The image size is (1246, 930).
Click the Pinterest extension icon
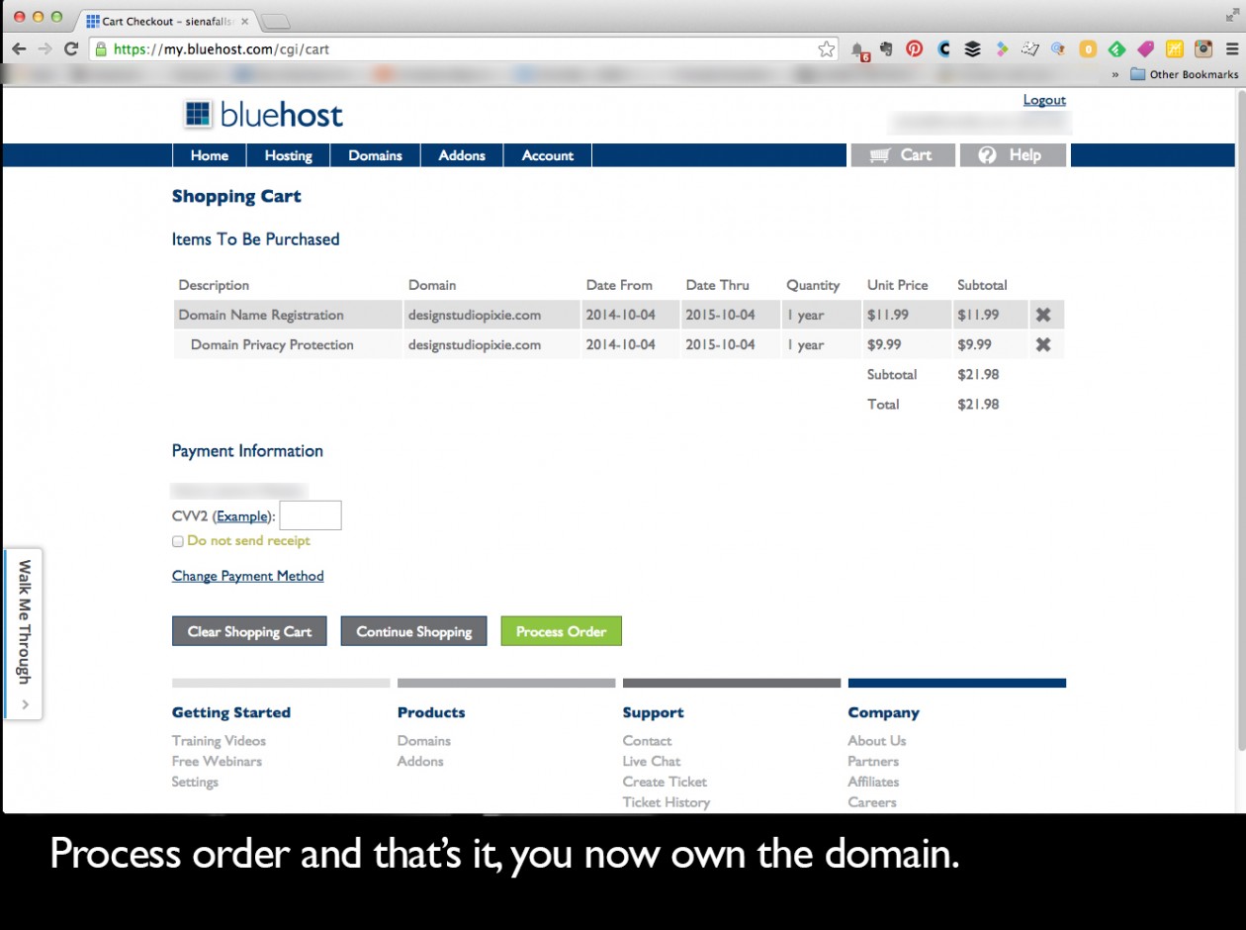pos(915,47)
